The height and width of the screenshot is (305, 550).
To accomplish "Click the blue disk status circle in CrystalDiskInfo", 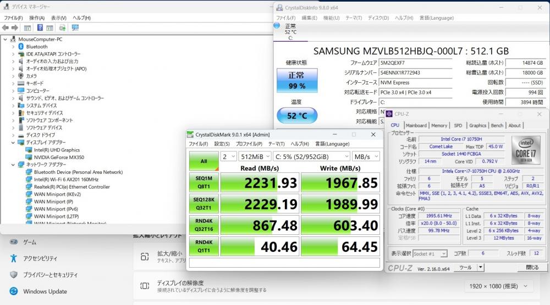I will 277,26.
